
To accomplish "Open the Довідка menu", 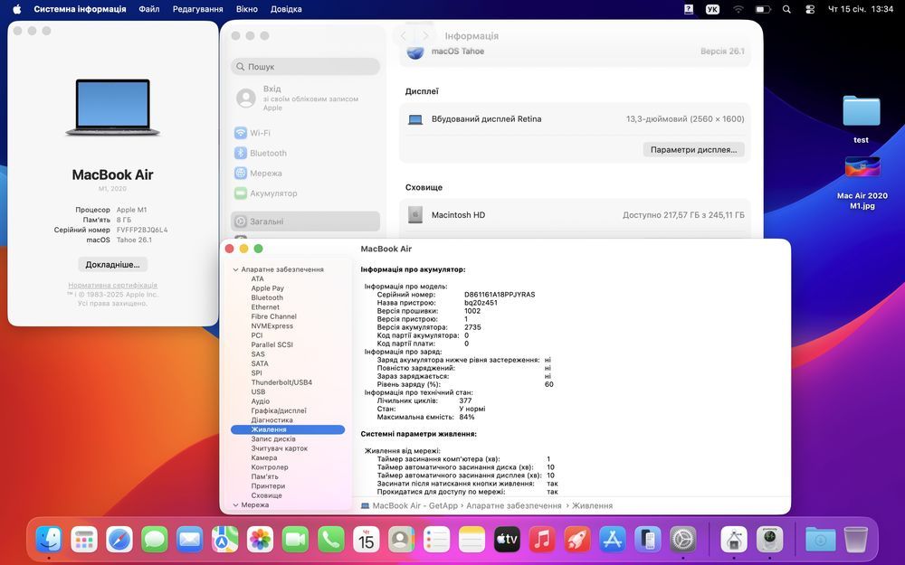I will pos(286,9).
